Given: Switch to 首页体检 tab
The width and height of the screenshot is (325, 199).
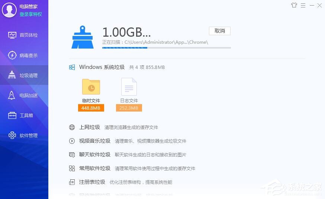Looking at the screenshot, I should click(24, 35).
